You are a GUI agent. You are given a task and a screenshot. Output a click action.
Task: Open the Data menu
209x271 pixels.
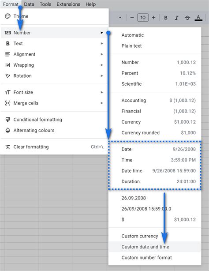click(29, 4)
